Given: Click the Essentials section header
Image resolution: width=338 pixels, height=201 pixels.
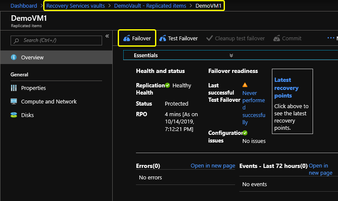Looking at the screenshot, I should click(146, 55).
